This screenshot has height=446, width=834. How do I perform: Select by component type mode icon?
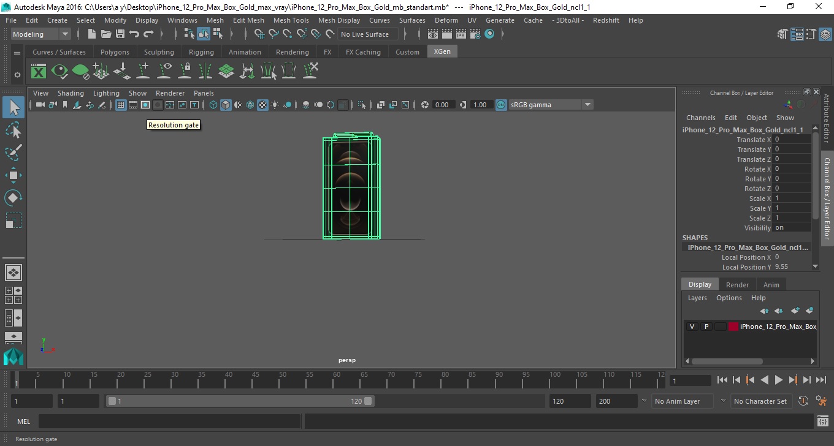click(218, 34)
